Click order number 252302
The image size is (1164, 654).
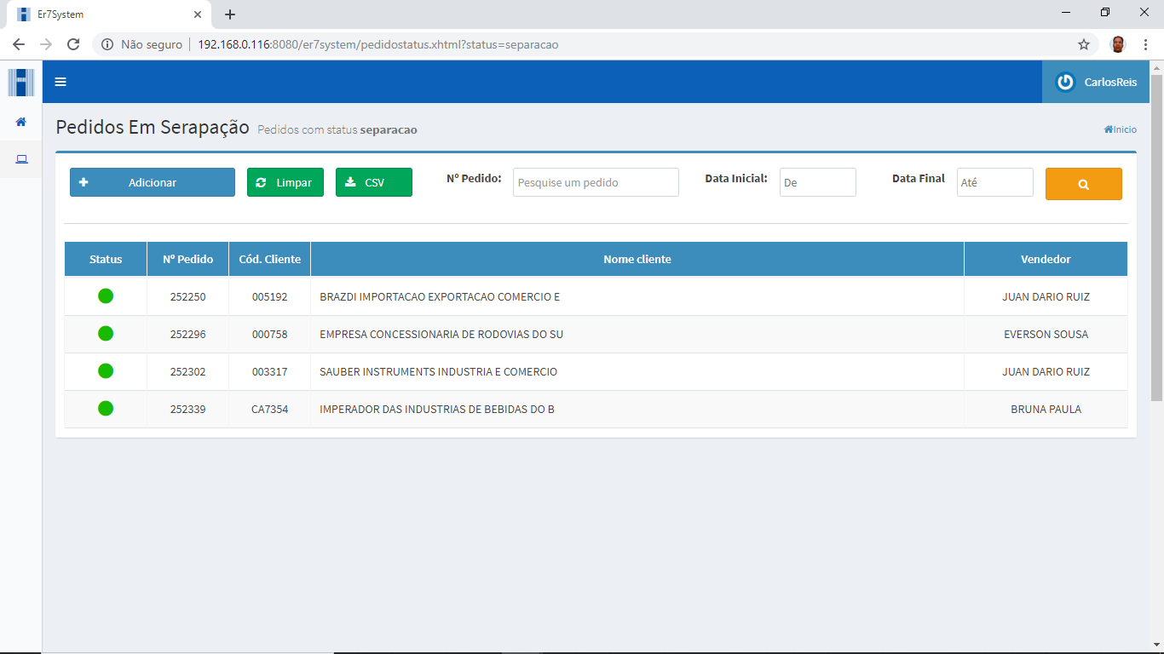[187, 372]
